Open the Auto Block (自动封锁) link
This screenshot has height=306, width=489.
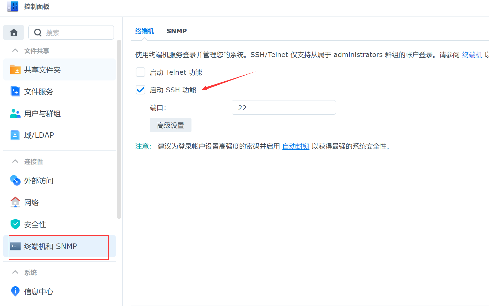pos(296,146)
